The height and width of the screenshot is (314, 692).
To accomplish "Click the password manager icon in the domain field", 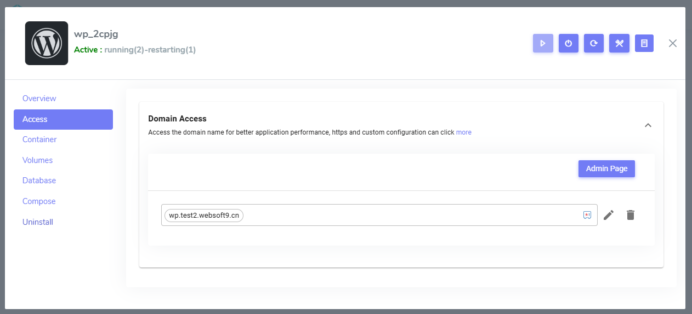I will pos(587,215).
